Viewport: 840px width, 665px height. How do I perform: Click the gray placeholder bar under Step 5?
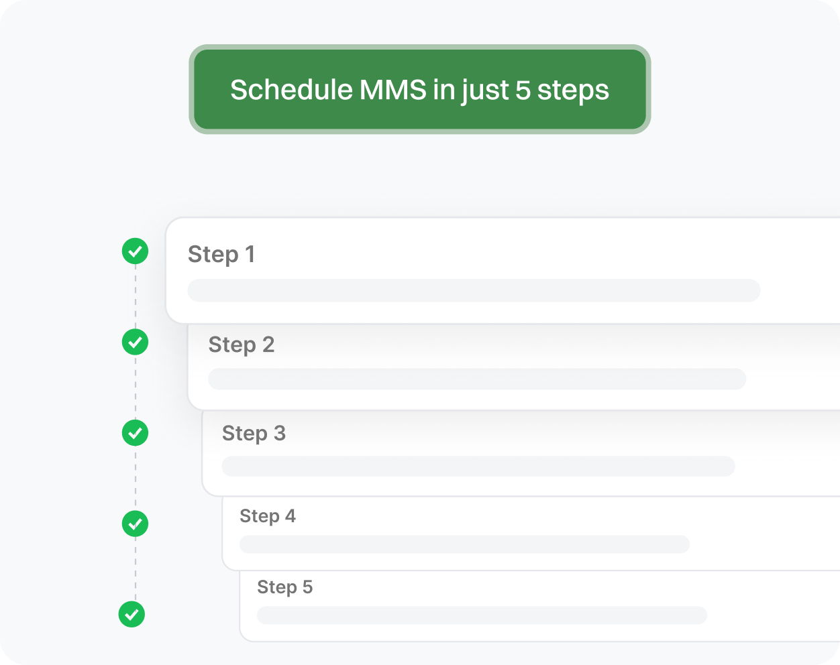pos(481,615)
